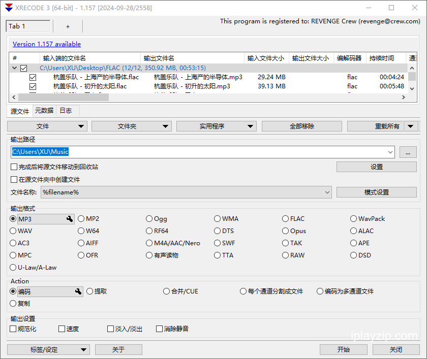This screenshot has height=359, width=427.
Task: Open 文件夹 dropdown button
Action: (132, 126)
